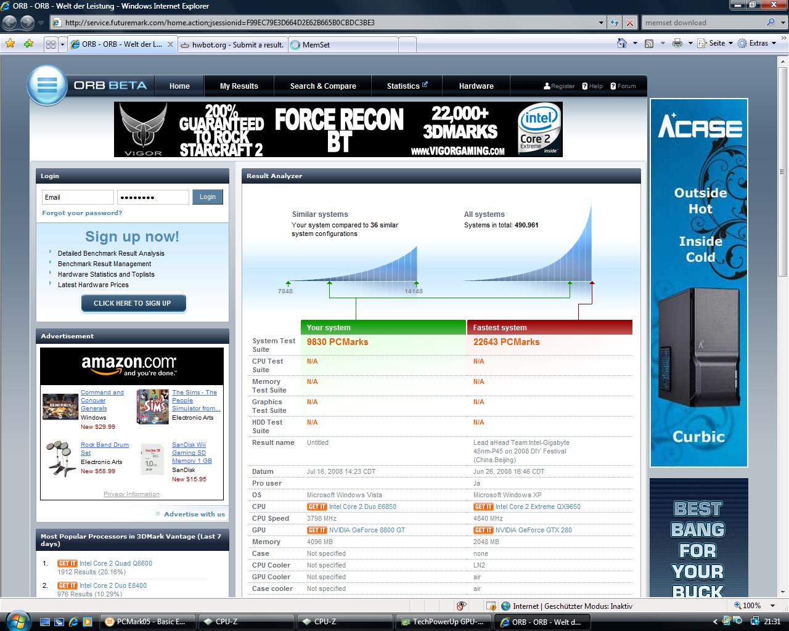Open the Seite menu dropdown
Viewport: 789px width, 631px height.
point(715,43)
